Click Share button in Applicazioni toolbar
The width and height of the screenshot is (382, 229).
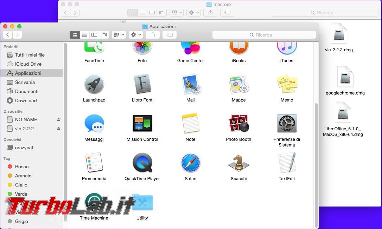tap(153, 35)
